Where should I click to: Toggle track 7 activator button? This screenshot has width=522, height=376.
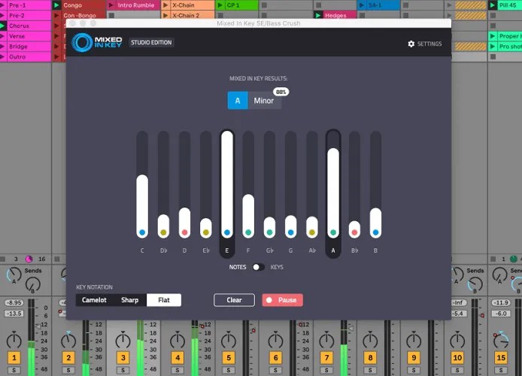pos(326,358)
